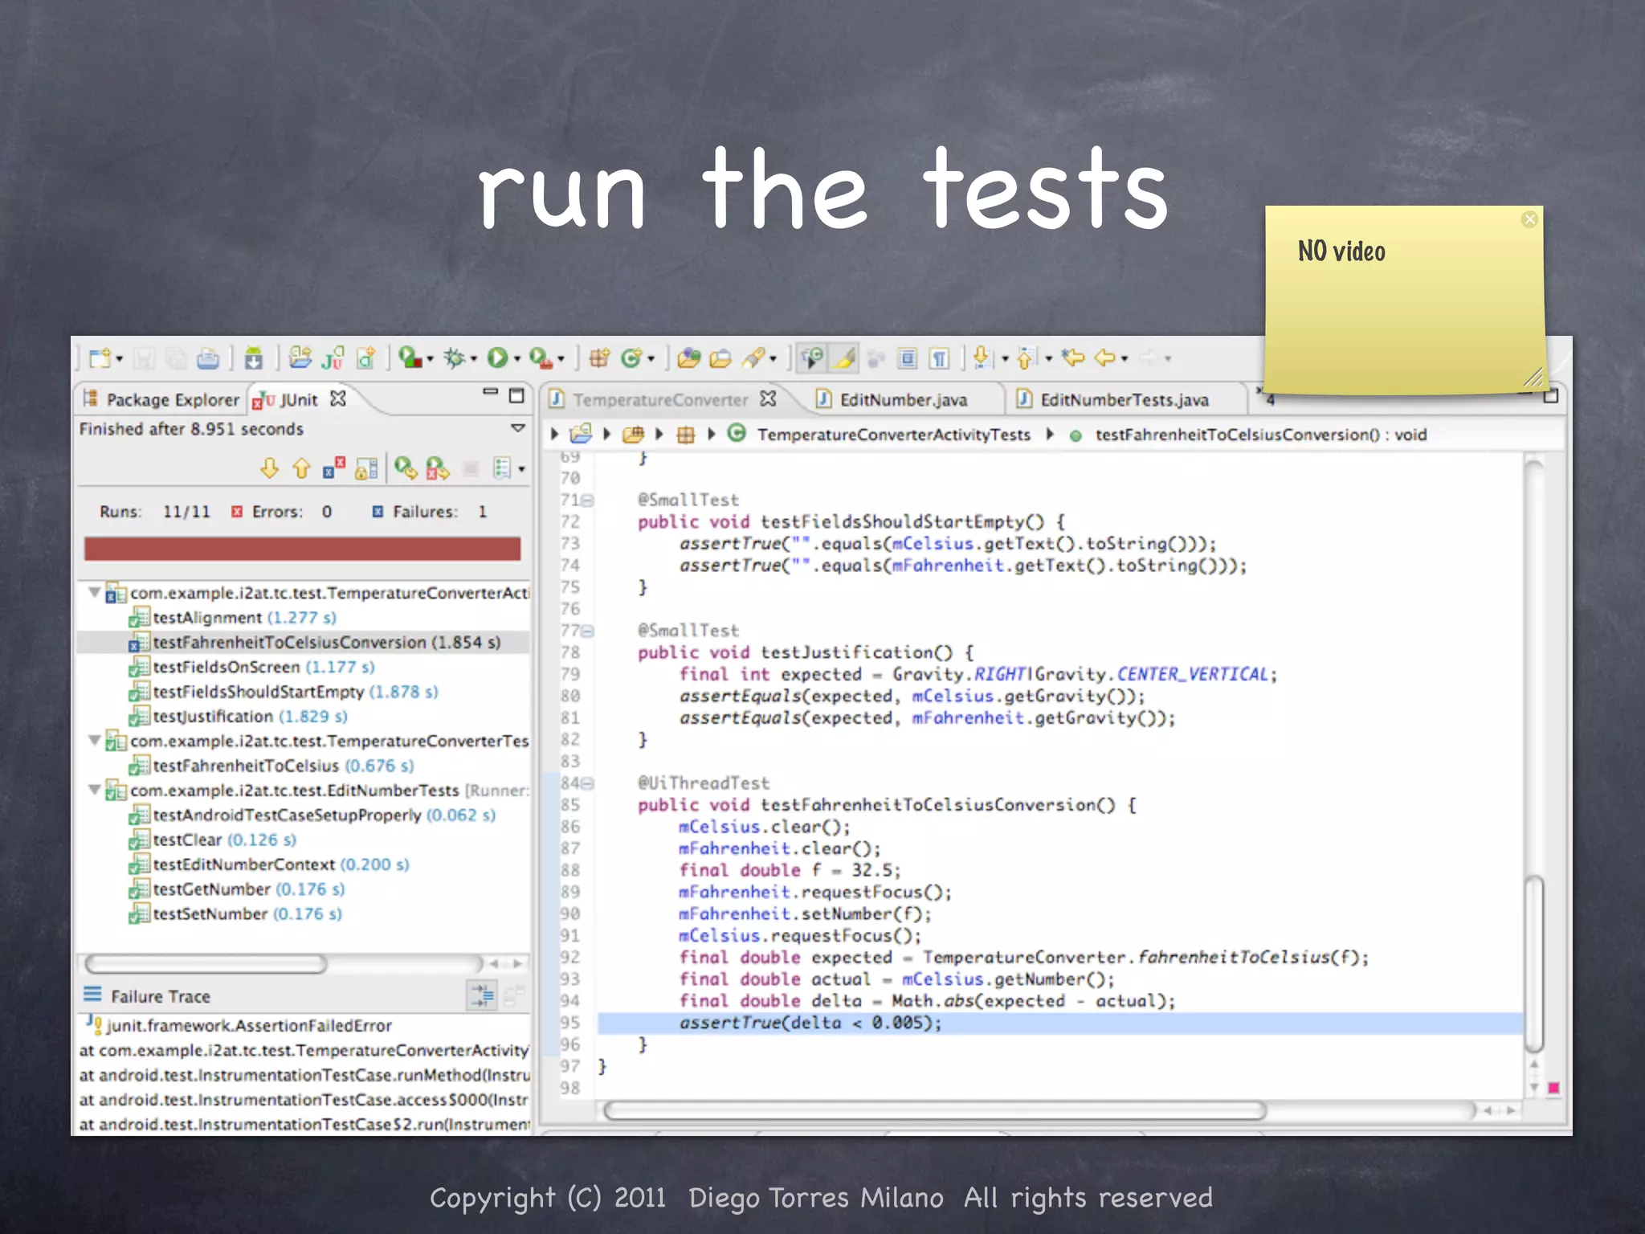Screen dimensions: 1645x1234
Task: Click the Print toolbar icon
Action: [x=208, y=358]
